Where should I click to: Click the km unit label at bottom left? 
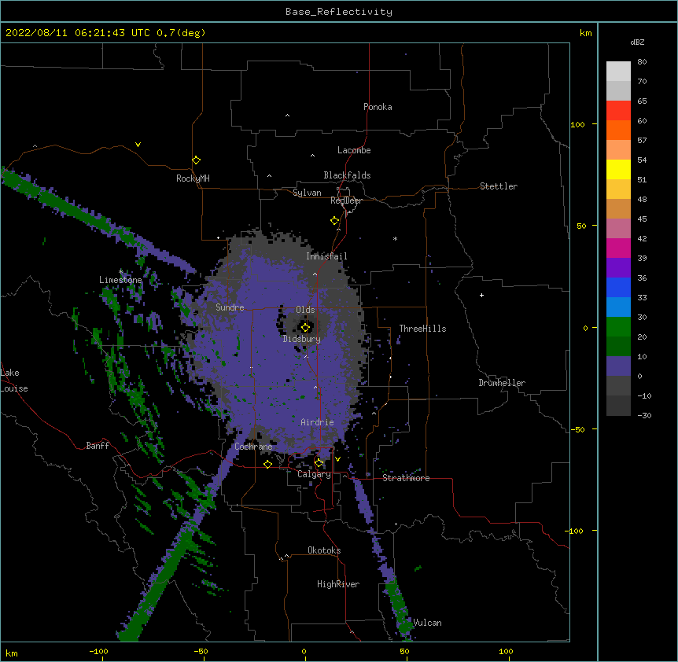point(11,653)
